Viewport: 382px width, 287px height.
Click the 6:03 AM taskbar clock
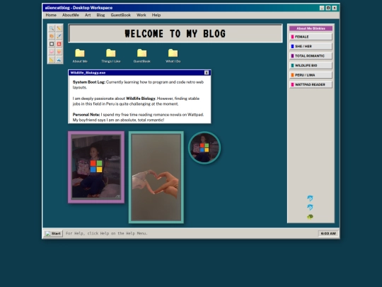click(x=328, y=234)
